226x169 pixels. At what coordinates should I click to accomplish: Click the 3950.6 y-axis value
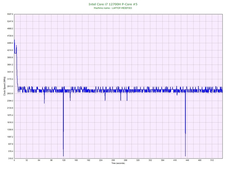point(10,58)
